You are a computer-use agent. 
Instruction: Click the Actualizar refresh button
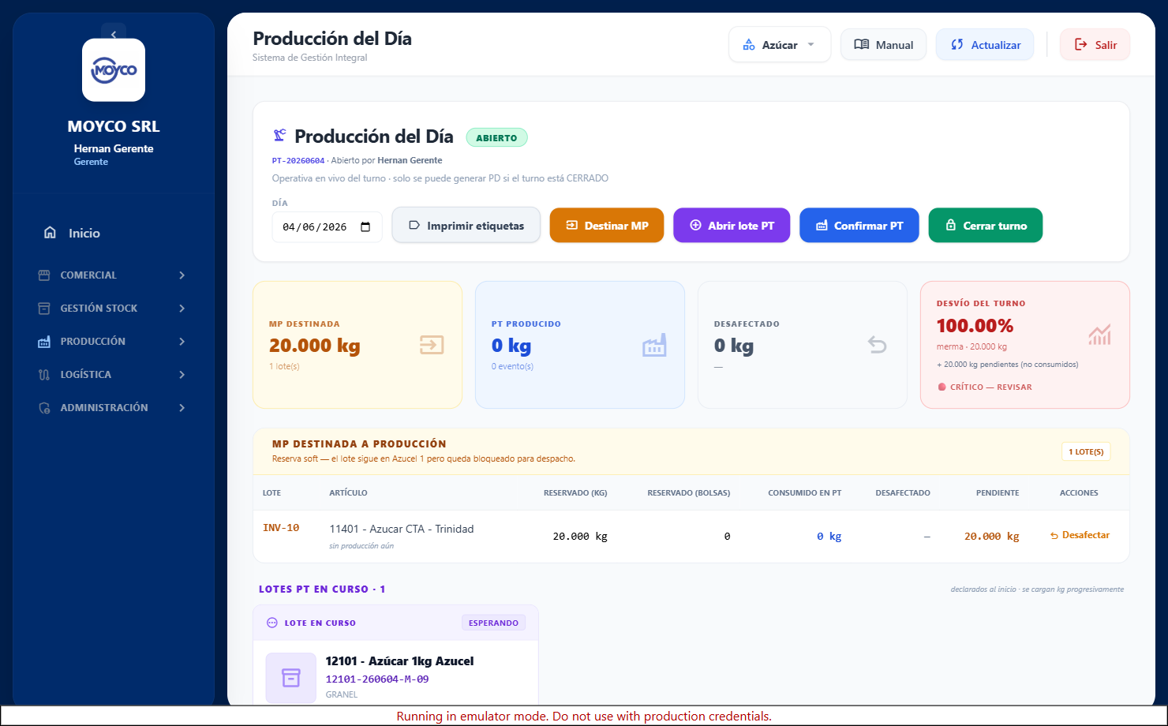pyautogui.click(x=986, y=45)
